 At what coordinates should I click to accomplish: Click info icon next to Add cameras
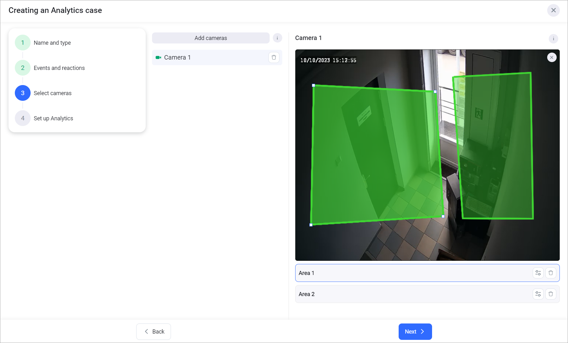[x=277, y=38]
